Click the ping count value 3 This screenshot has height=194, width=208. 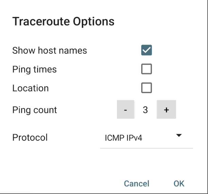[145, 110]
